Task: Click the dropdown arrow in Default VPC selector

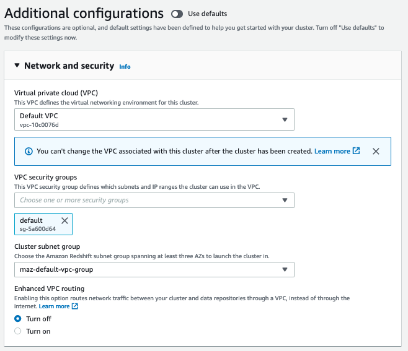Action: [285, 119]
